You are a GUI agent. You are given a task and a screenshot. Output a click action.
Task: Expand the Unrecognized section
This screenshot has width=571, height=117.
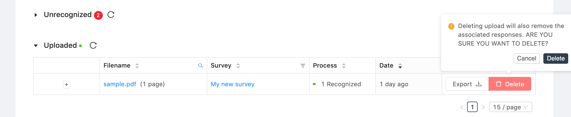point(36,15)
